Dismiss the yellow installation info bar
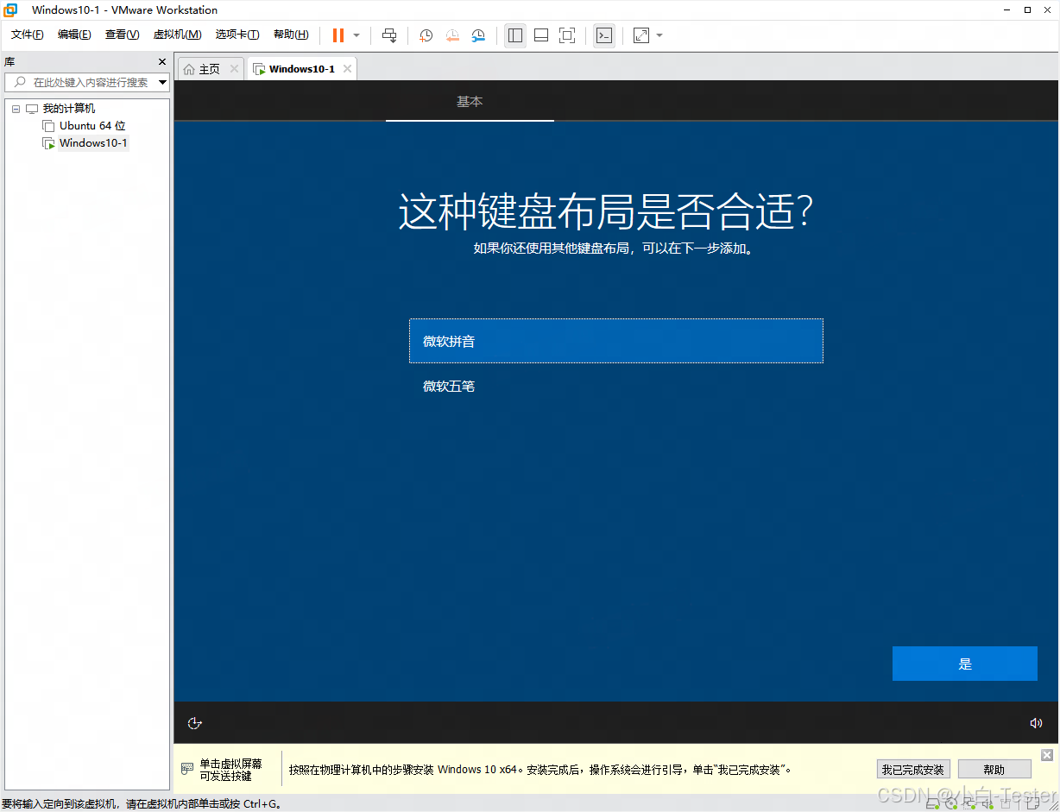The height and width of the screenshot is (812, 1060). (1047, 755)
